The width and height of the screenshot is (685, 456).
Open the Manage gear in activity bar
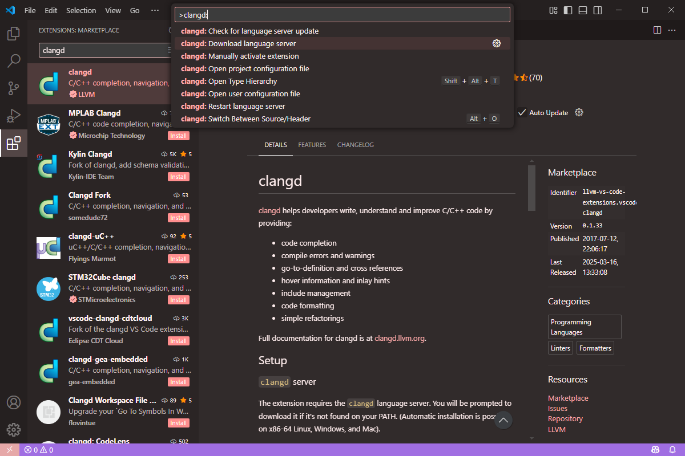tap(14, 430)
